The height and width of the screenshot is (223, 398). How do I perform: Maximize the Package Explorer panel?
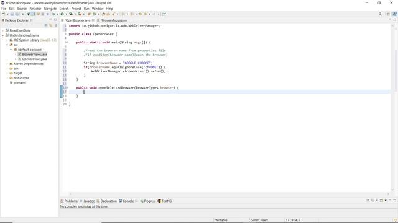pyautogui.click(x=55, y=20)
